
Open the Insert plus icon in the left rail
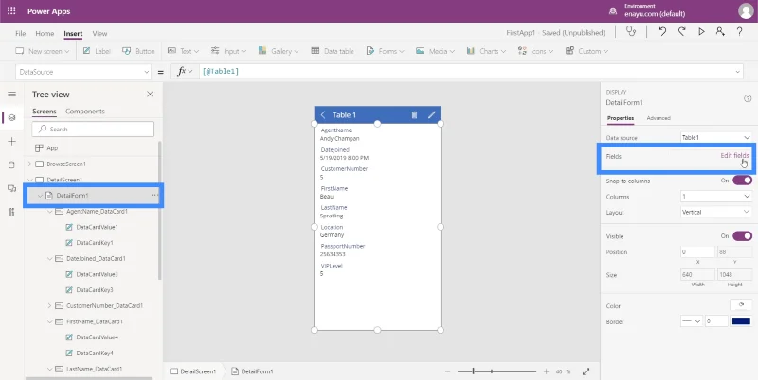click(12, 141)
